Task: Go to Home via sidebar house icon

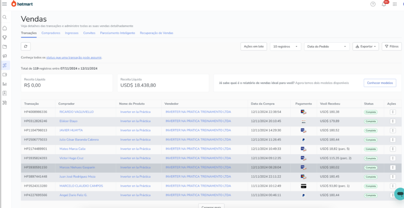Action: click(5, 28)
